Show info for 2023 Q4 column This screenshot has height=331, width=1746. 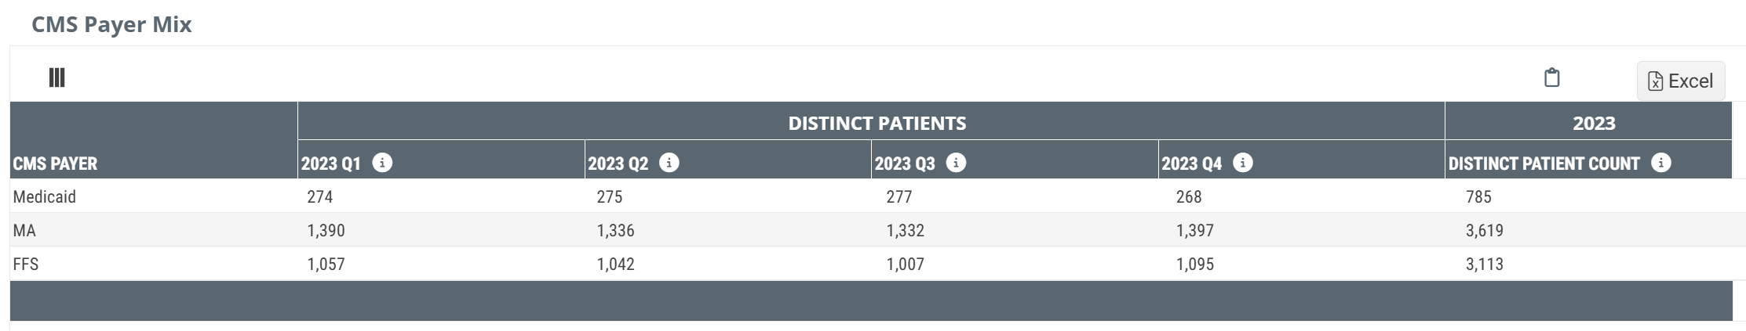tap(1242, 163)
